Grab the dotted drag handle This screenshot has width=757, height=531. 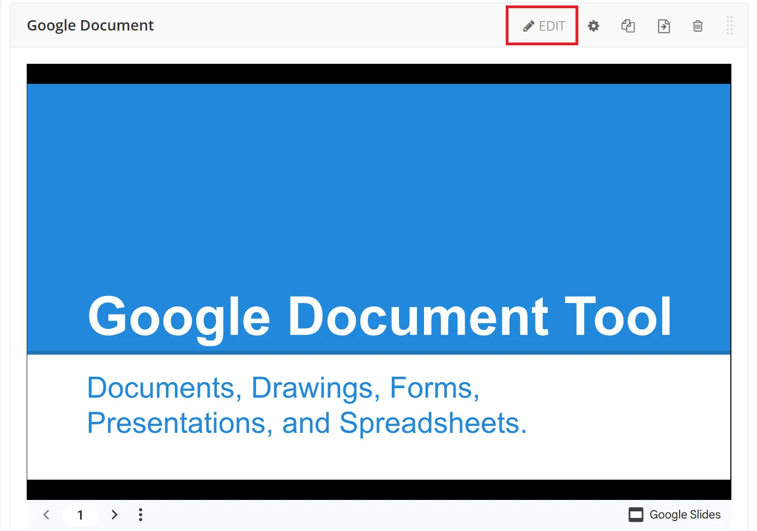(730, 26)
